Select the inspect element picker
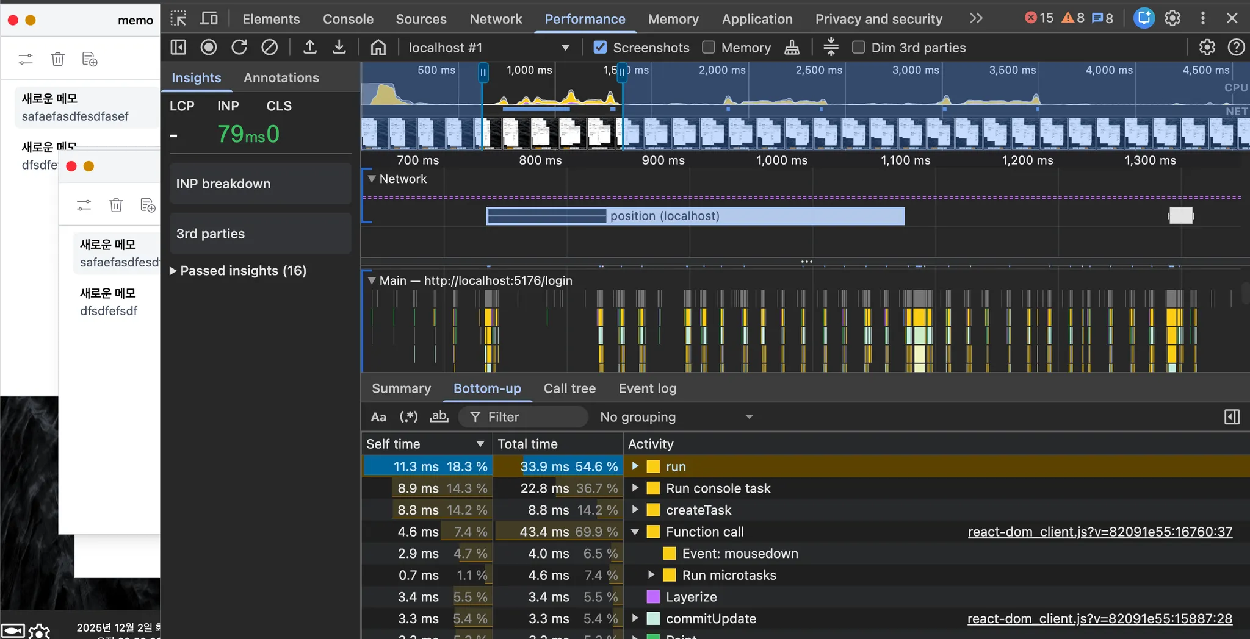1250x639 pixels. [x=178, y=18]
